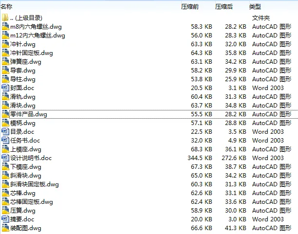Select file name 冲针.dwg
Image resolution: width=298 pixels, height=234 pixels.
[22, 44]
